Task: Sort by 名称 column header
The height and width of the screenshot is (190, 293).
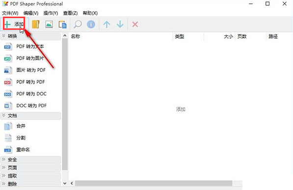Action: pyautogui.click(x=121, y=36)
